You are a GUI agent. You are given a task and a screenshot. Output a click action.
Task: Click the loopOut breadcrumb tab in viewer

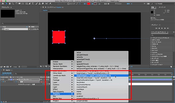(x=45, y=10)
